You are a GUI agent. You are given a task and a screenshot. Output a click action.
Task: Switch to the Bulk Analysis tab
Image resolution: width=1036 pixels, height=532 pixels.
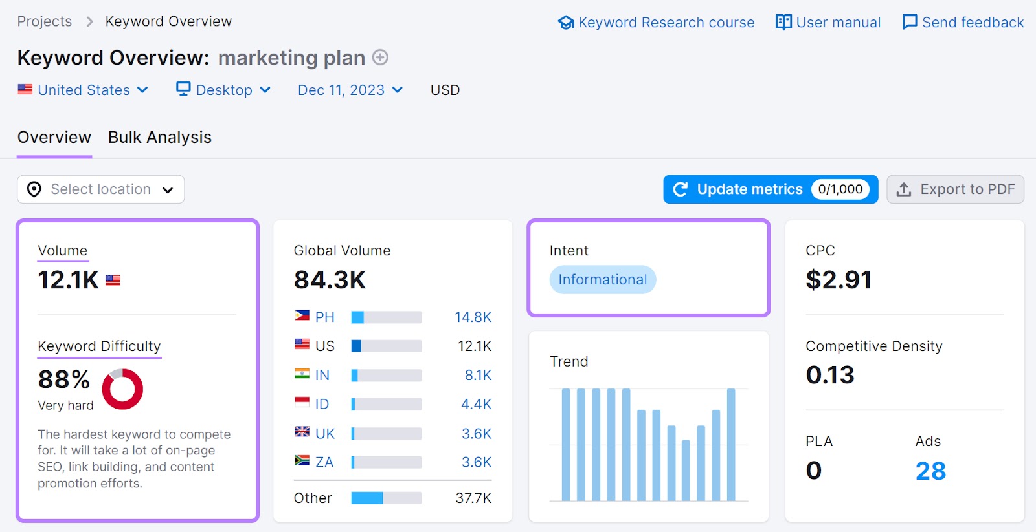(x=160, y=137)
